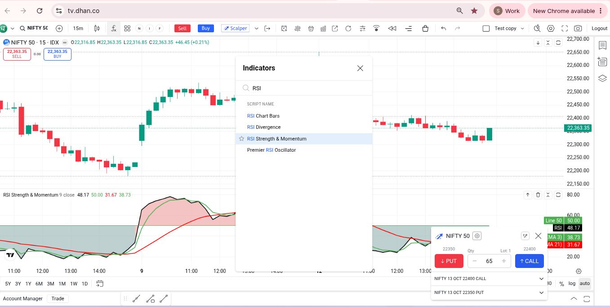Delete the RSI pane using trash icon

[538, 195]
